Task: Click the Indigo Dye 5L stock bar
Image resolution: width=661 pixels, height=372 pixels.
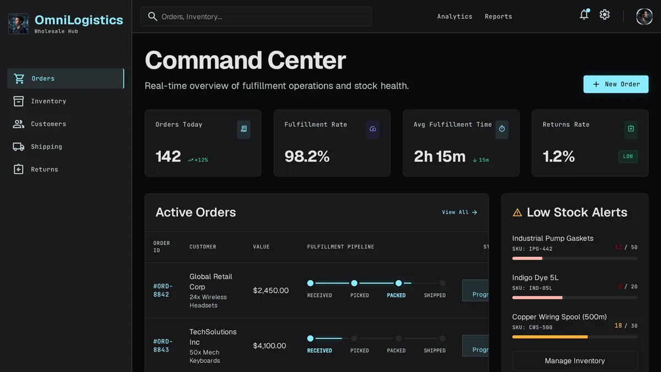Action: [x=575, y=298]
